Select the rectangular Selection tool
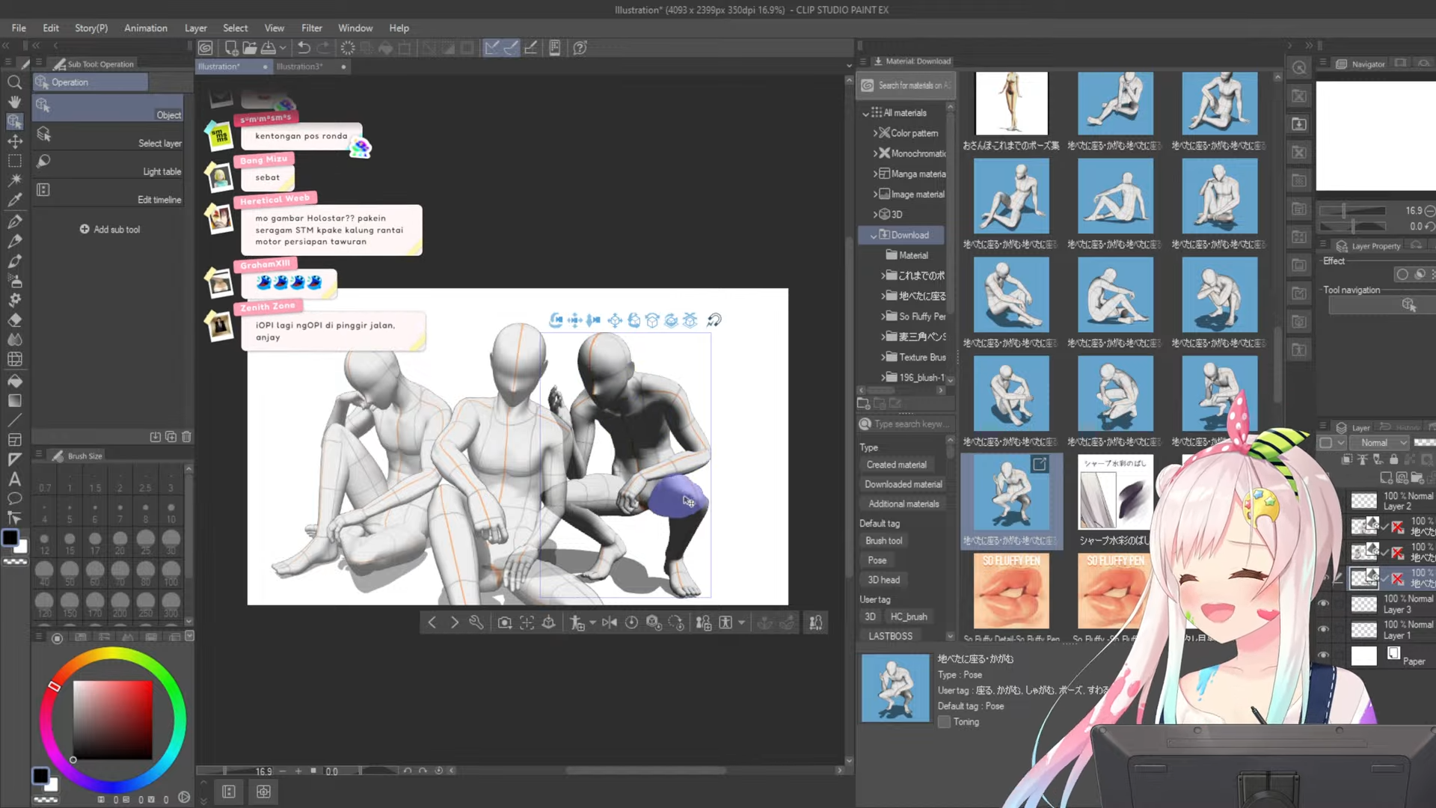The width and height of the screenshot is (1436, 808). pos(14,161)
